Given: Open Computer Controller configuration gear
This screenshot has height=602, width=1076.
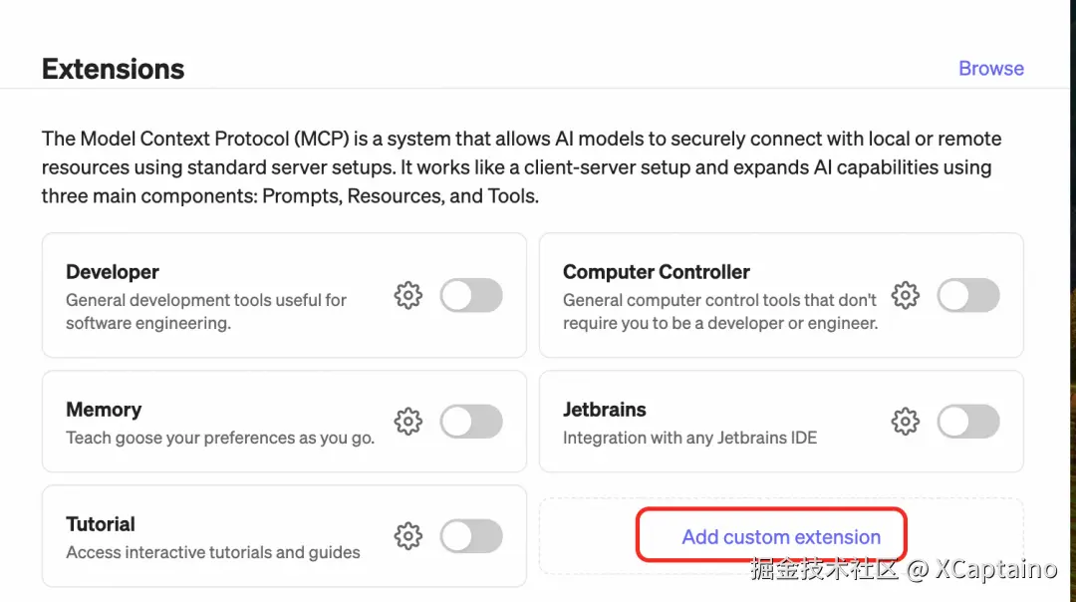Looking at the screenshot, I should point(905,296).
